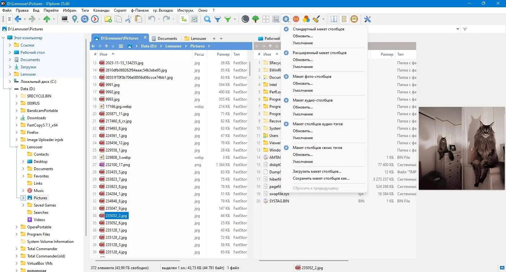Select swapfile.sys in right pane
Viewport: 506px width, 272px height.
click(x=279, y=194)
